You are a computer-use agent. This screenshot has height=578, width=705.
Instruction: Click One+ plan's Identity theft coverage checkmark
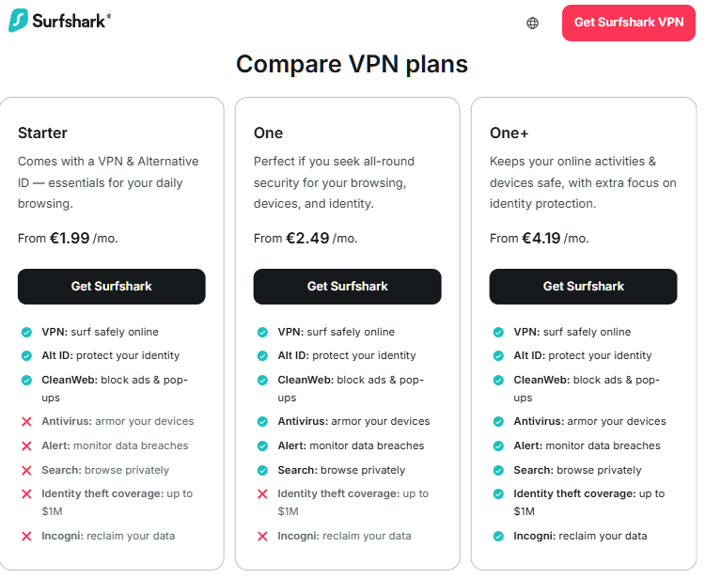click(498, 494)
